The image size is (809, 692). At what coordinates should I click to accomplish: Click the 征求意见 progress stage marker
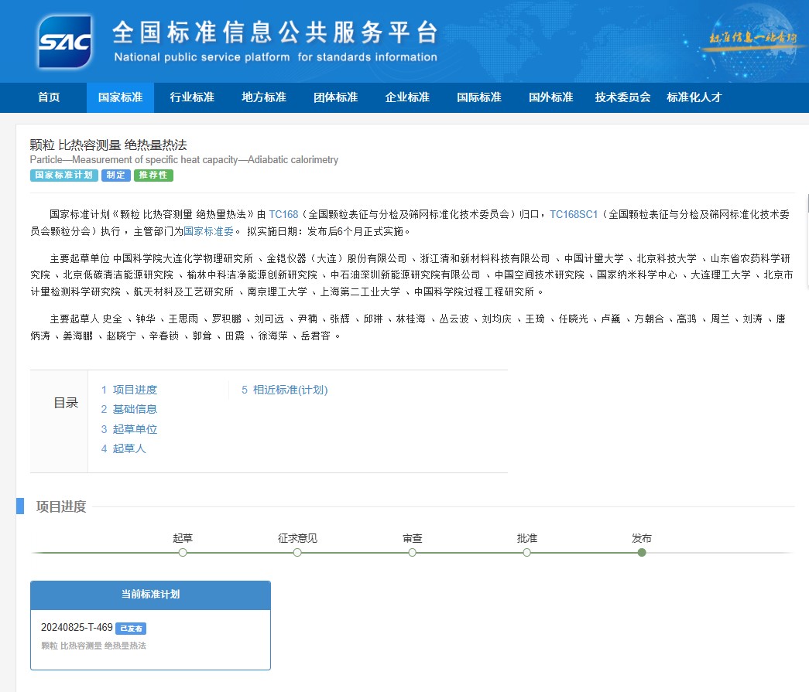[x=297, y=552]
